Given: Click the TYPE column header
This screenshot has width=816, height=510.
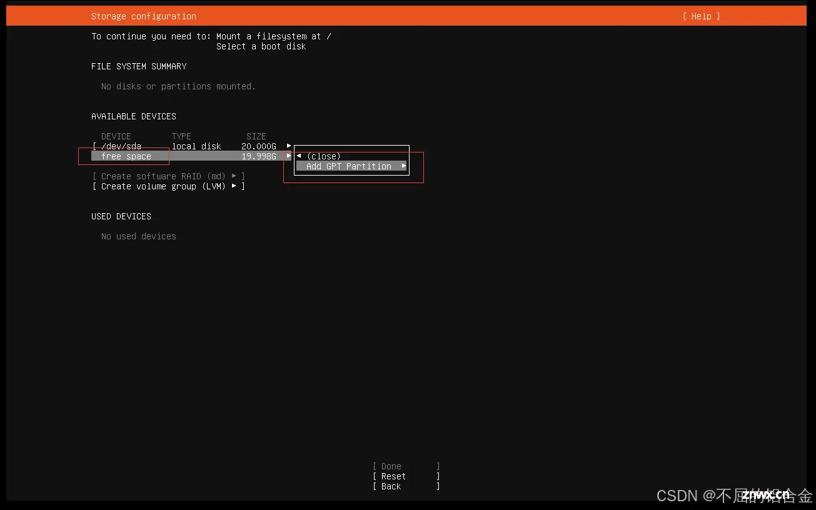Looking at the screenshot, I should pyautogui.click(x=181, y=136).
